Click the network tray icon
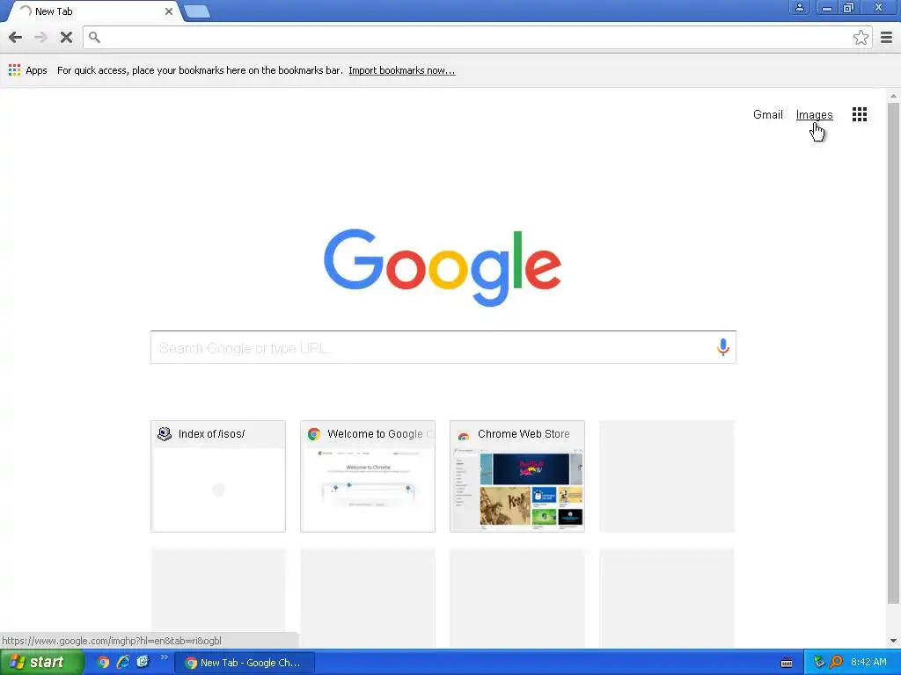The height and width of the screenshot is (675, 901). coord(819,662)
